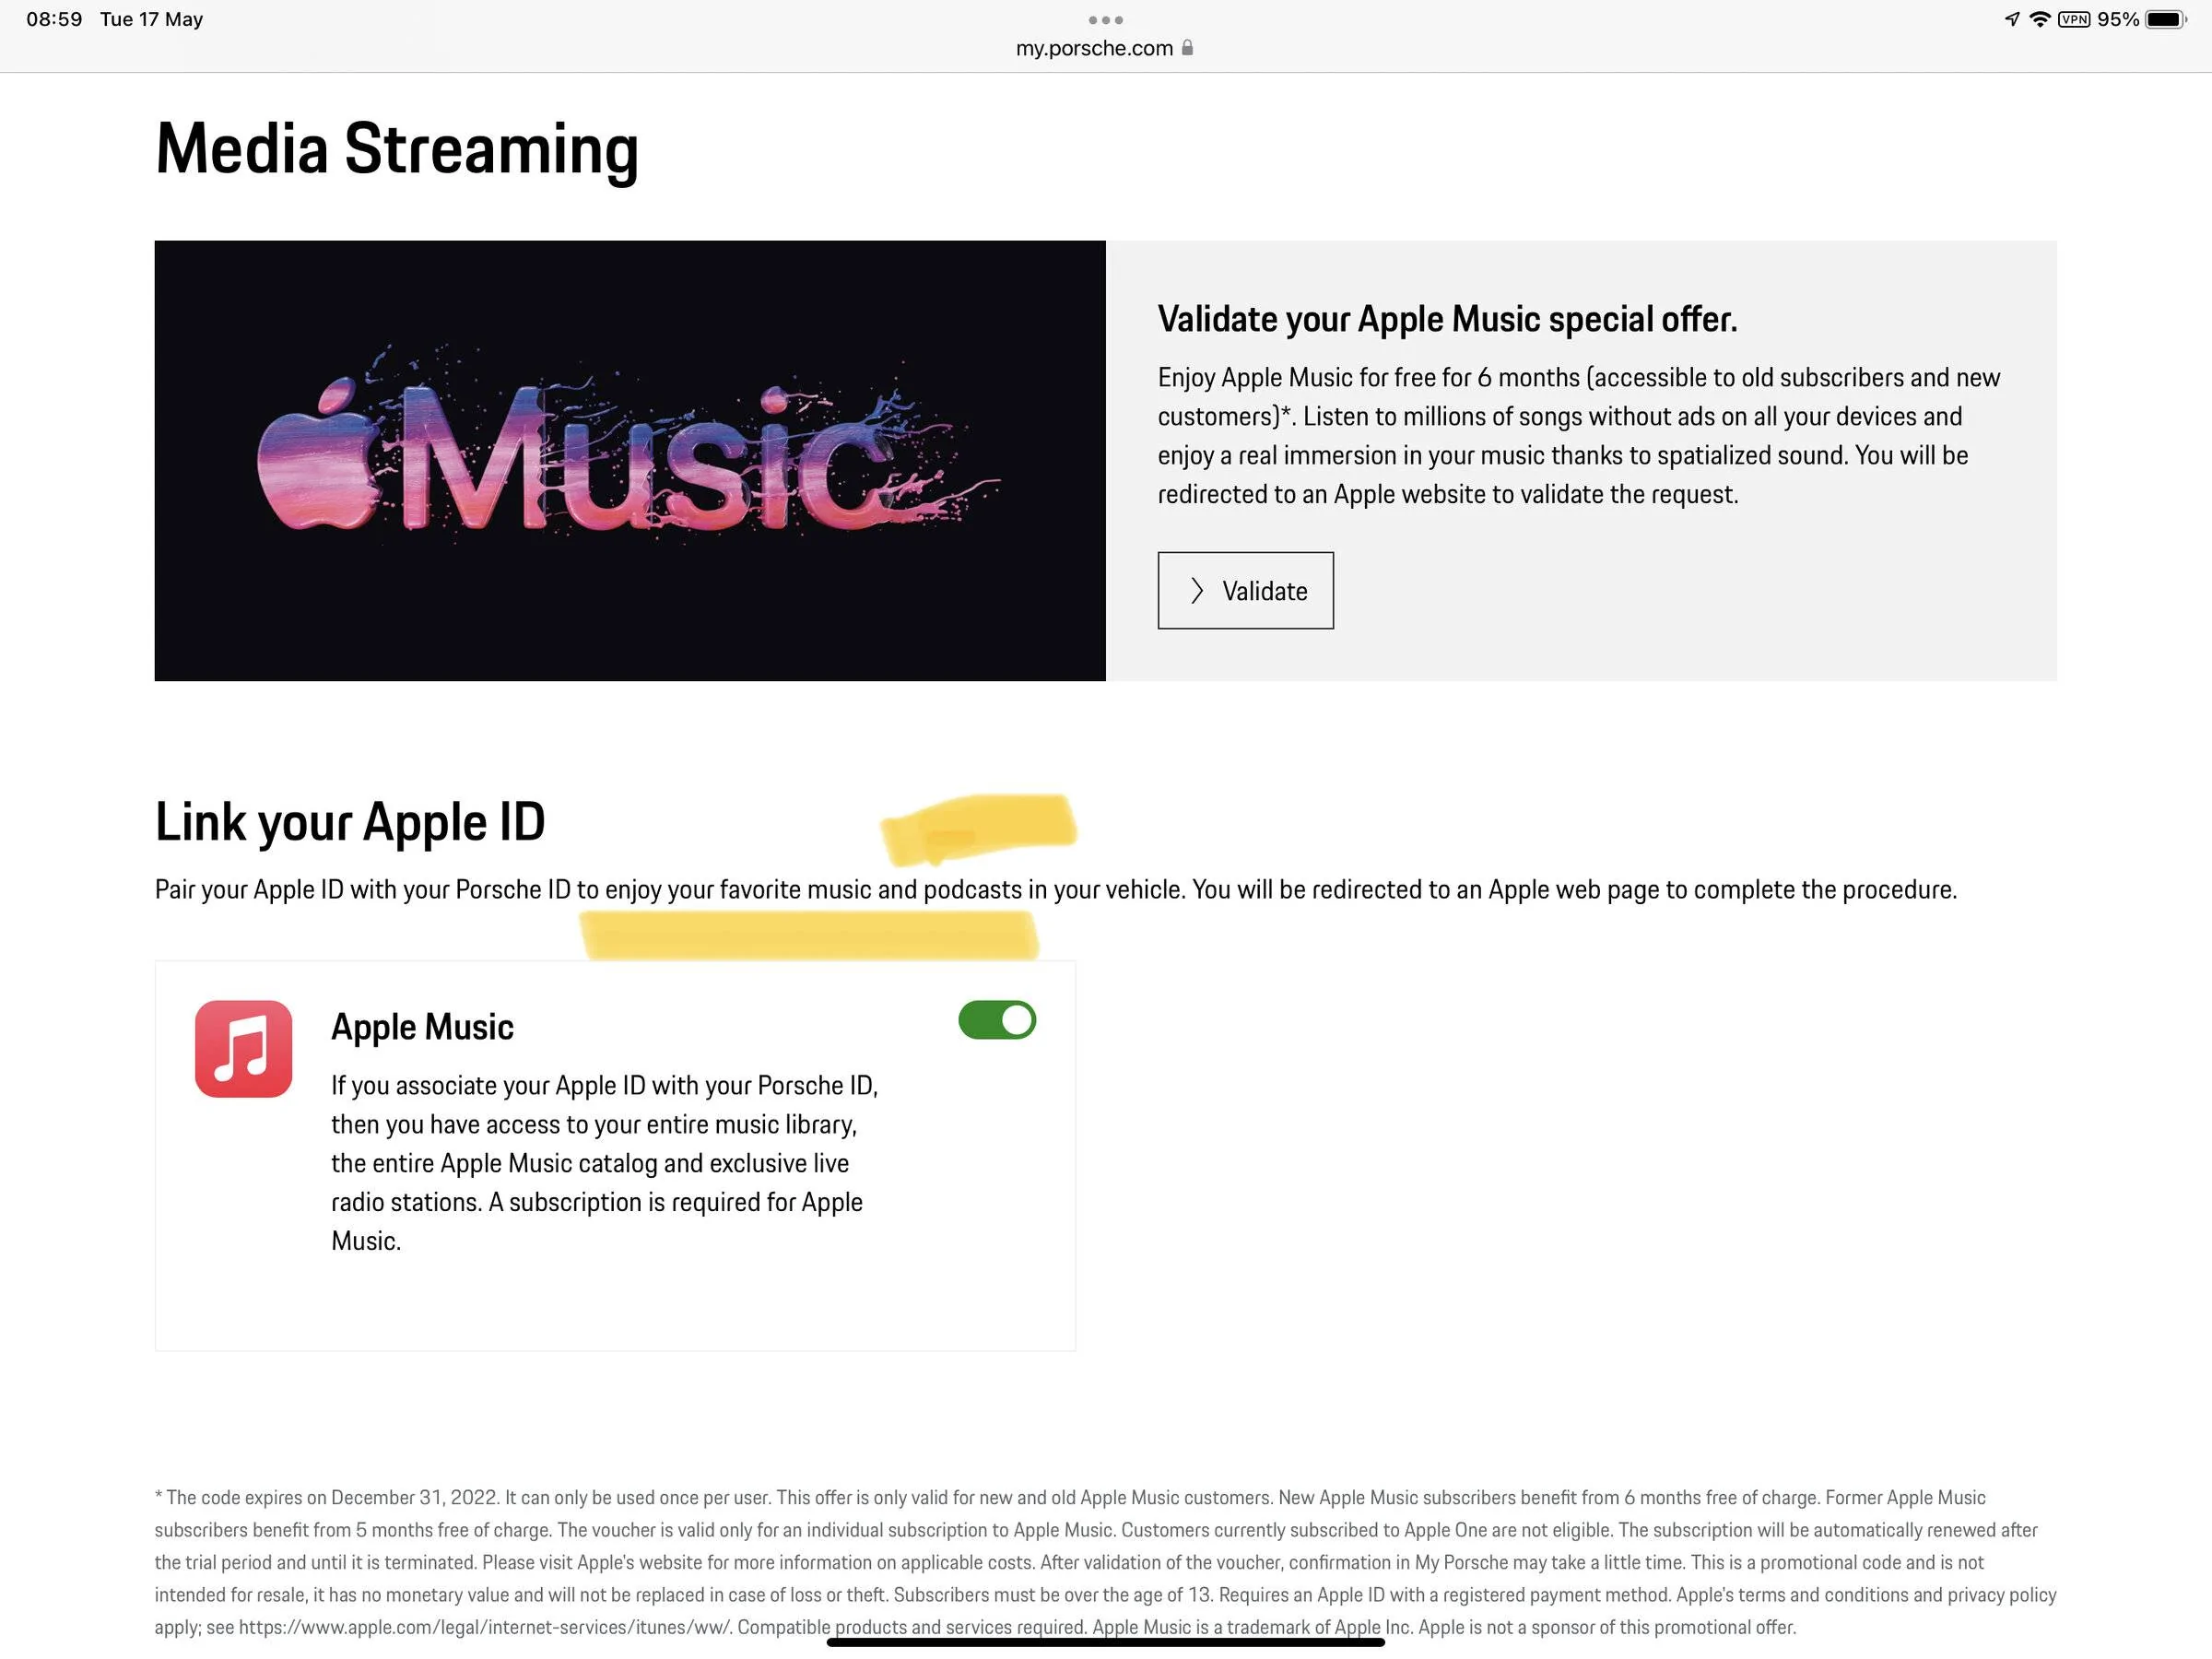Click the 'Enjoy Apple Music for free' paragraph
This screenshot has height=1659, width=2212.
[x=1579, y=436]
